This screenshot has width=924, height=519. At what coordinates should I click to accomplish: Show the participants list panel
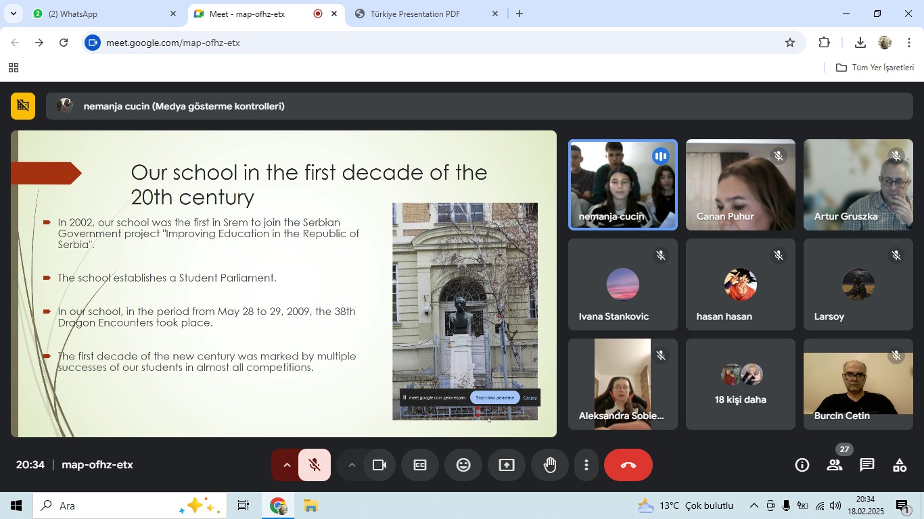point(835,465)
